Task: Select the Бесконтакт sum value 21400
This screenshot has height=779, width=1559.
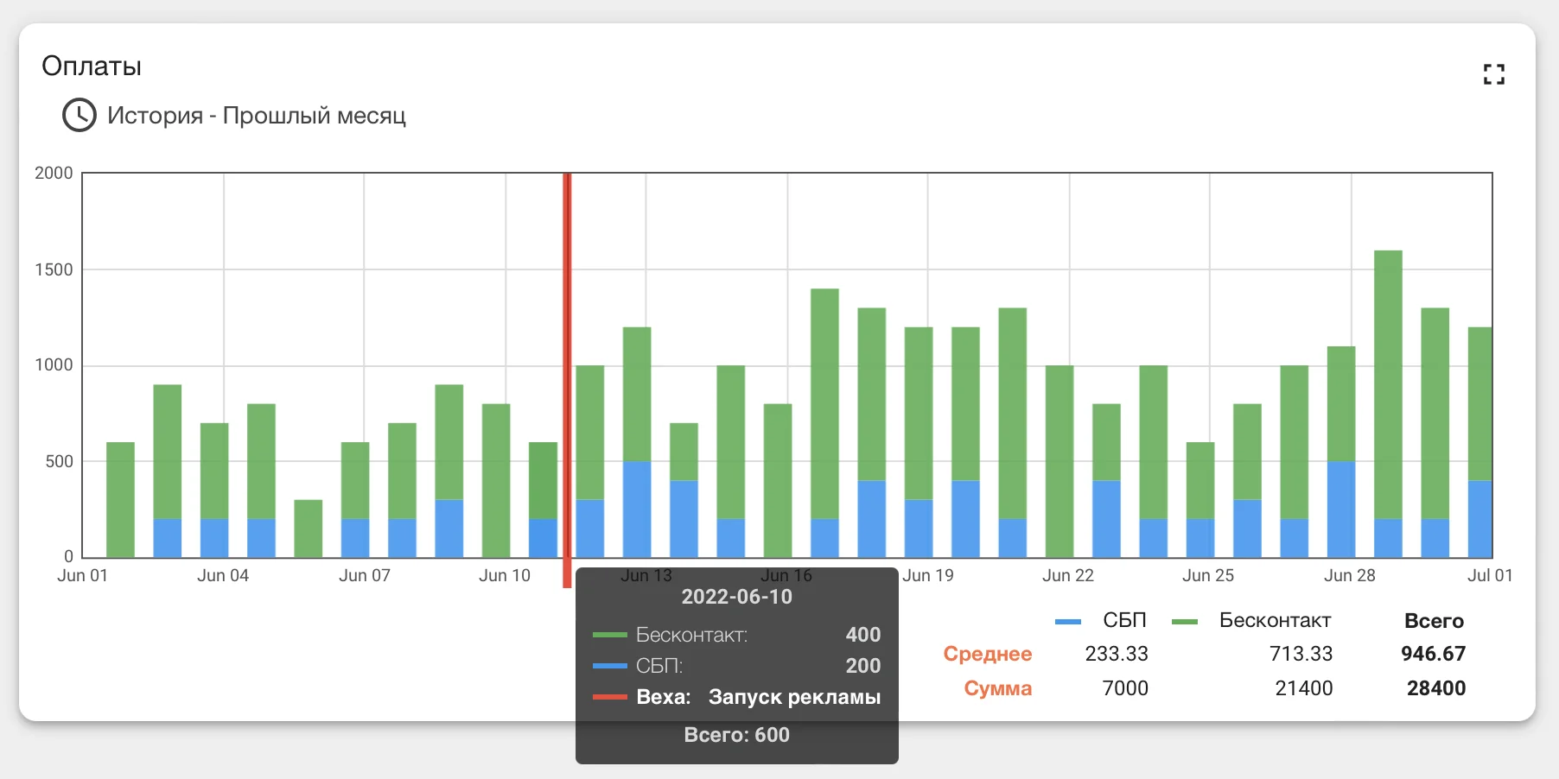Action: pyautogui.click(x=1304, y=688)
